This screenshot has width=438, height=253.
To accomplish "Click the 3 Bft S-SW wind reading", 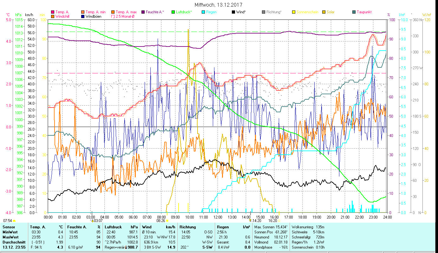I will tap(153, 247).
